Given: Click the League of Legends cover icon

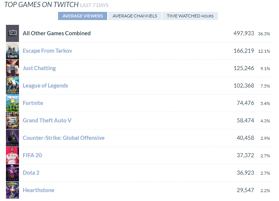Looking at the screenshot, I should pos(12,86).
